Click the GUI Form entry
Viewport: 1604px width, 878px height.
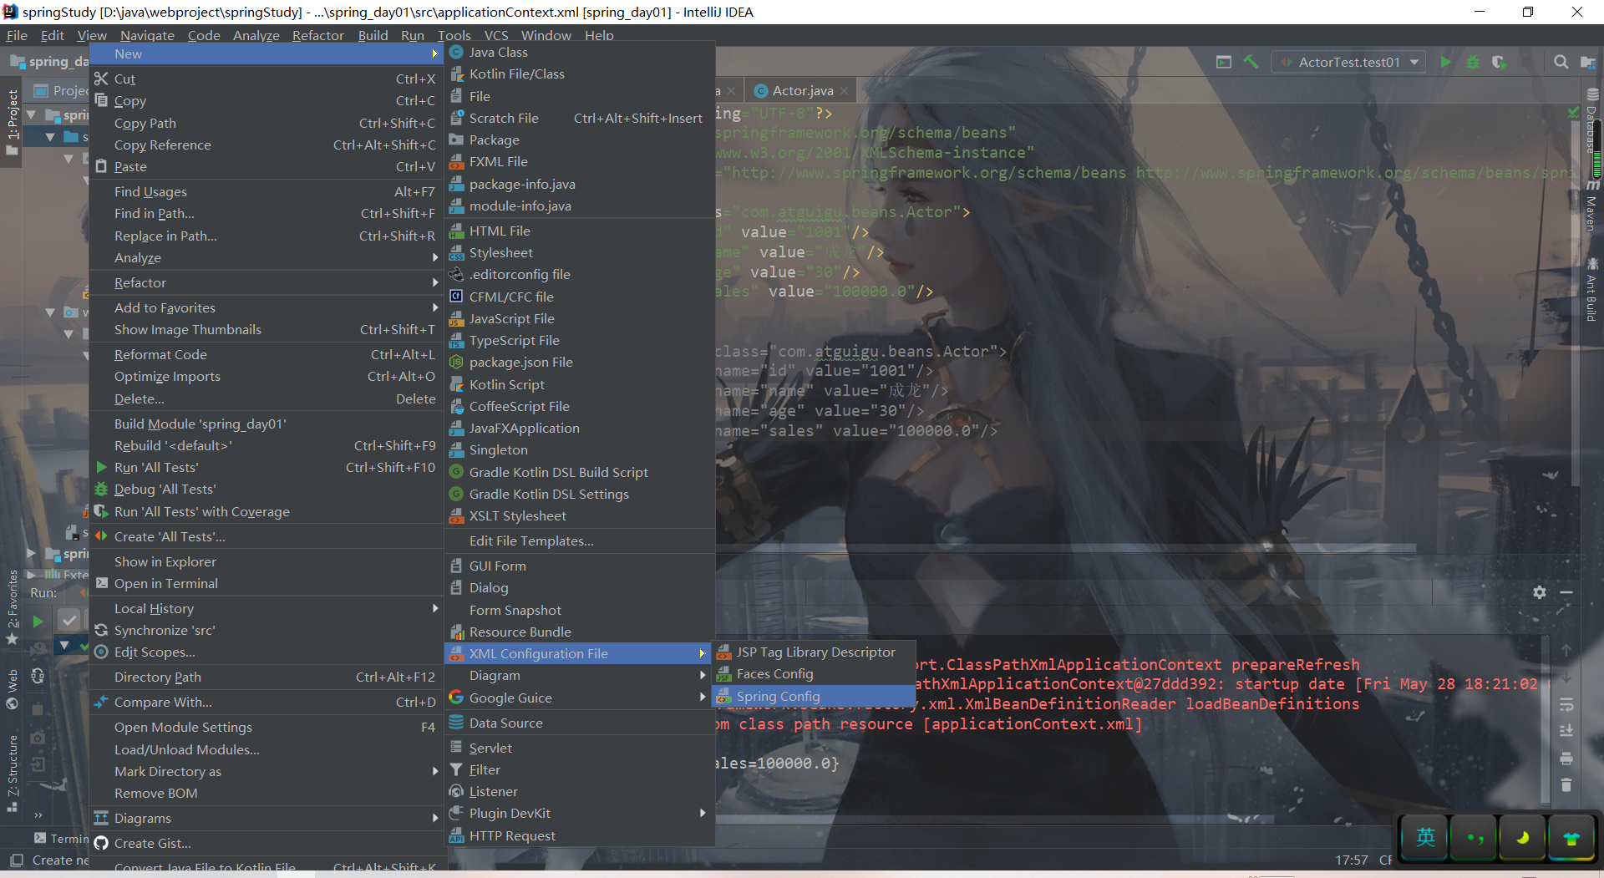[580, 566]
